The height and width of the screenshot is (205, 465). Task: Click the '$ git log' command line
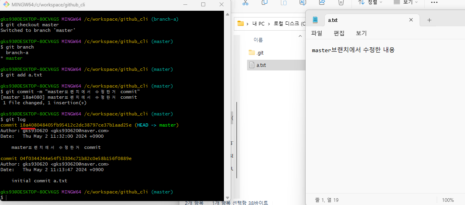[x=13, y=119]
